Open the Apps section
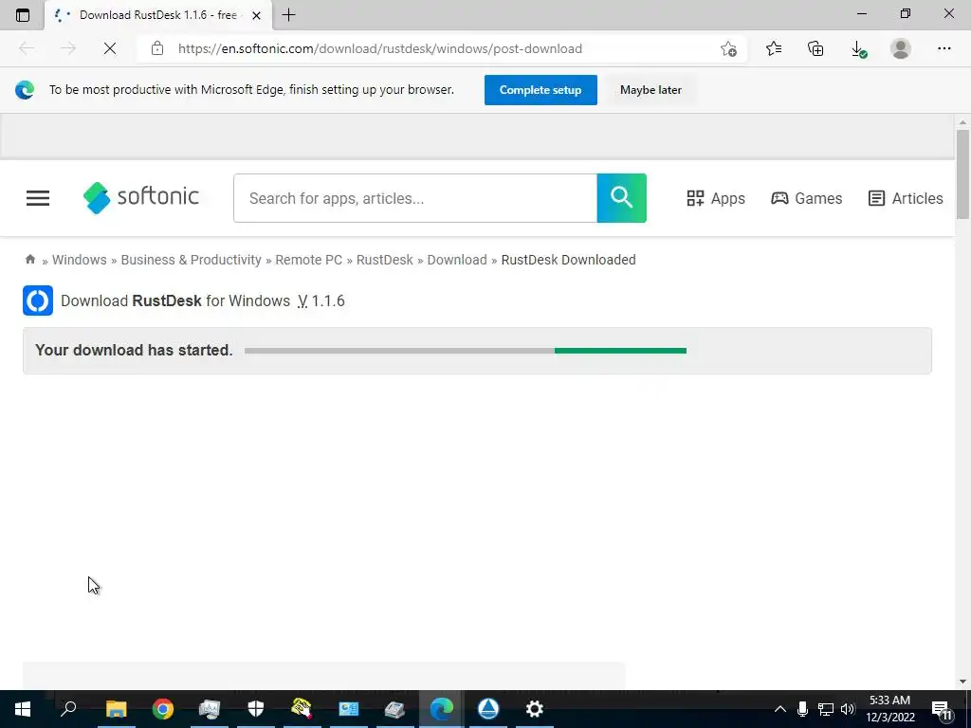The image size is (971, 728). 716,198
